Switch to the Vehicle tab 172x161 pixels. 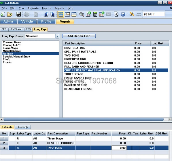[27, 22]
